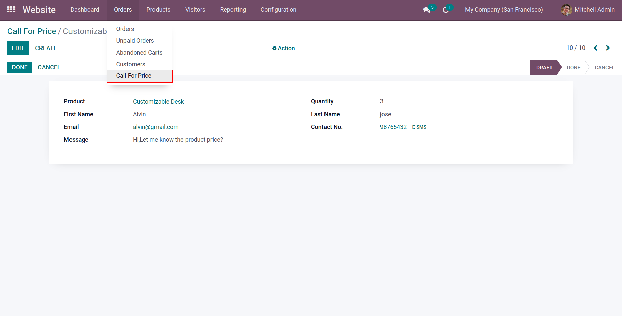The image size is (622, 316).
Task: Open the Reporting menu
Action: pyautogui.click(x=233, y=10)
